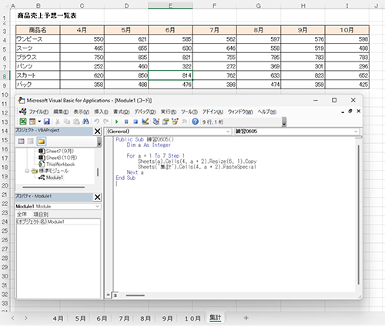Click the 商品名 header cell in Excel
This screenshot has height=326, width=385.
[38, 30]
